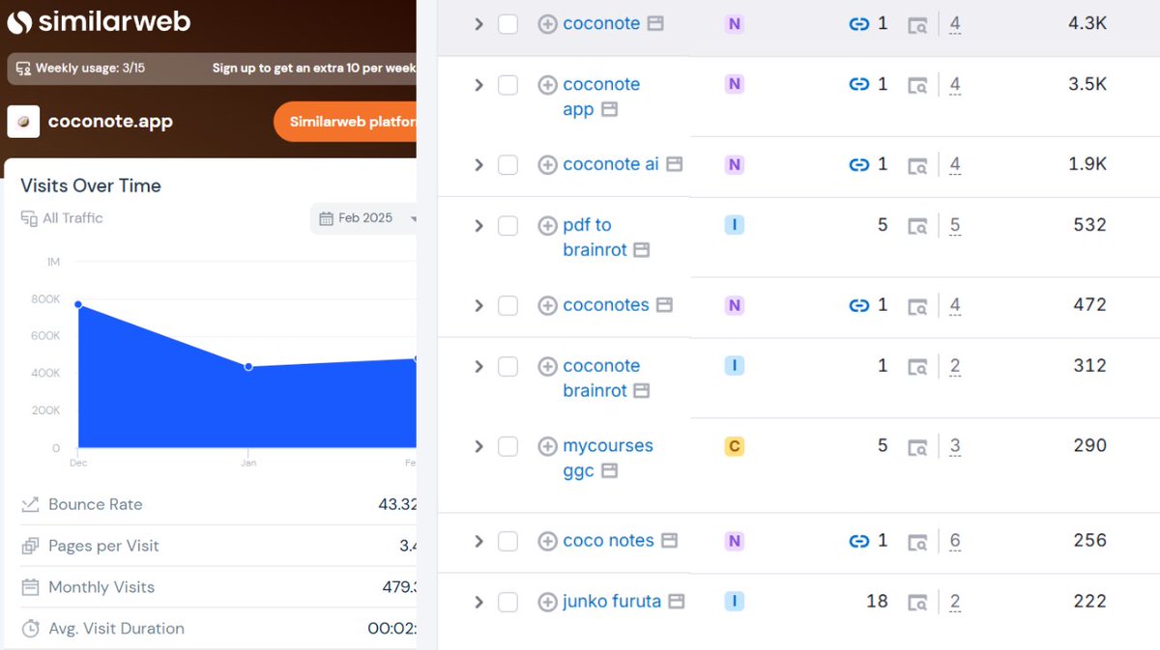Click the Similarweb platform orange button
1160x650 pixels.
point(345,122)
